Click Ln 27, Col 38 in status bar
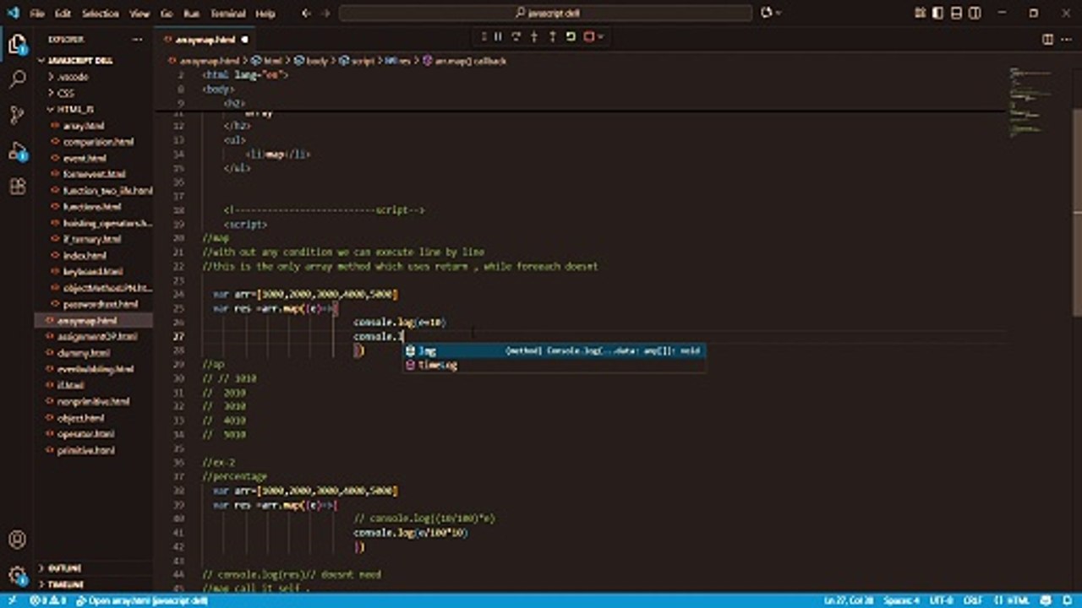This screenshot has height=608, width=1082. point(847,600)
